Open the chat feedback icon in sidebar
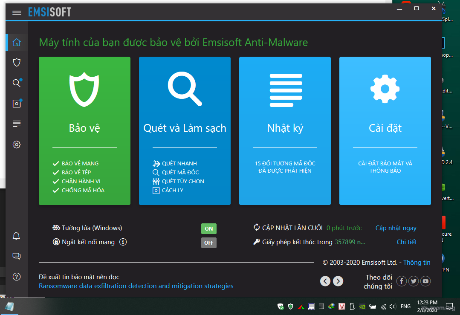The height and width of the screenshot is (315, 460). click(17, 256)
